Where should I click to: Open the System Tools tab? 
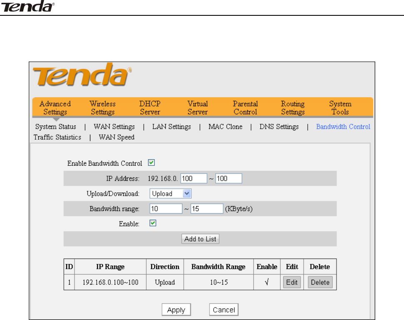tap(340, 108)
